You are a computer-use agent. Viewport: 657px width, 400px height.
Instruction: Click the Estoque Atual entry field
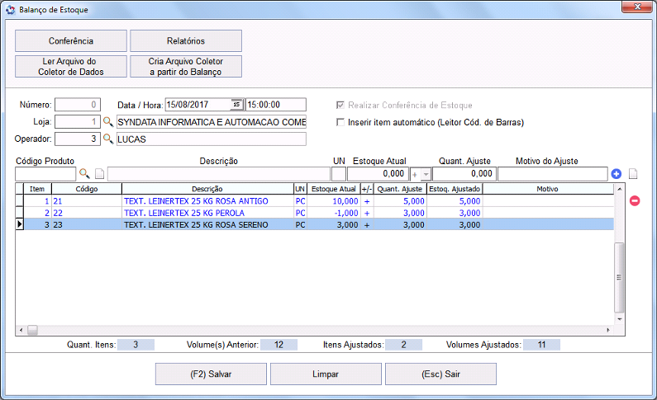(378, 174)
